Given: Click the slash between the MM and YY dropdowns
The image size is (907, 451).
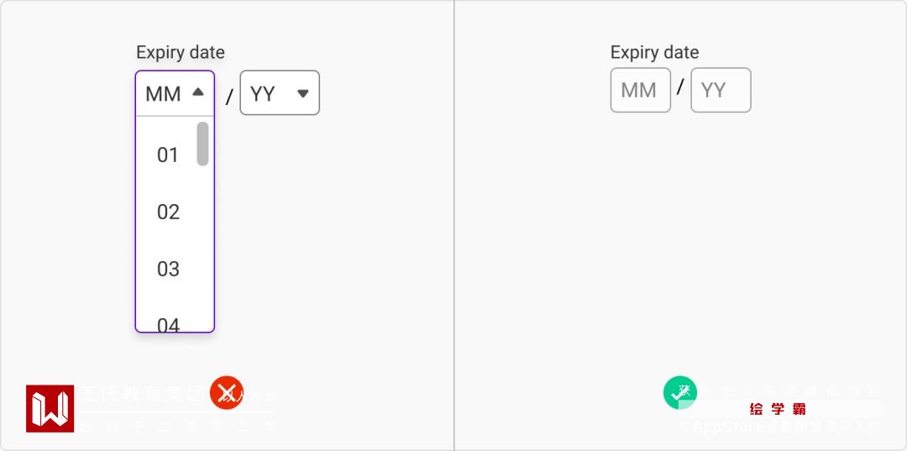Looking at the screenshot, I should (228, 97).
